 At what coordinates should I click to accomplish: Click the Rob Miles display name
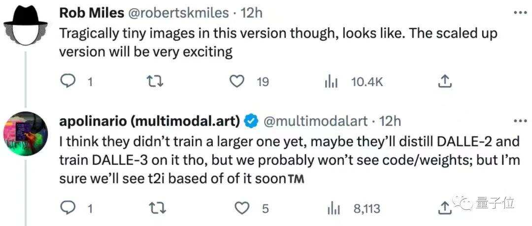[x=92, y=13]
